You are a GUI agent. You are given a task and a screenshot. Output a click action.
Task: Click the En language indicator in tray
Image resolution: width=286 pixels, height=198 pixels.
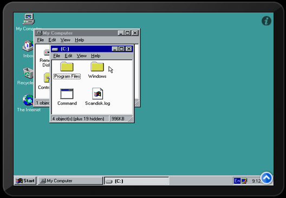[237, 181]
